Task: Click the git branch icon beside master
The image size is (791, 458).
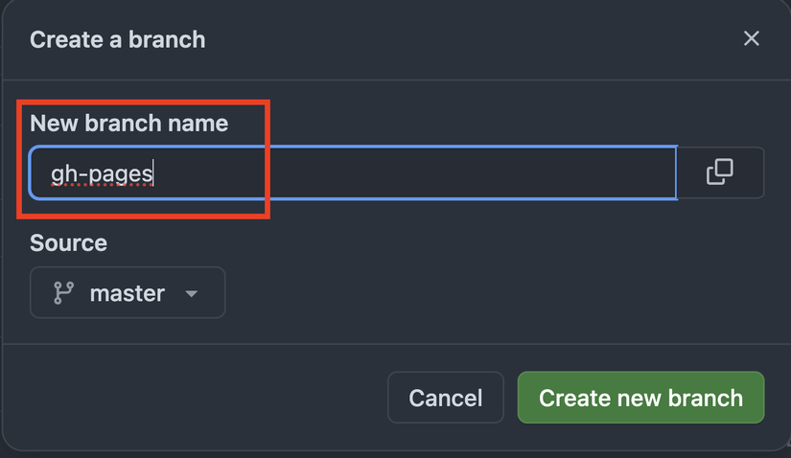Action: 64,293
